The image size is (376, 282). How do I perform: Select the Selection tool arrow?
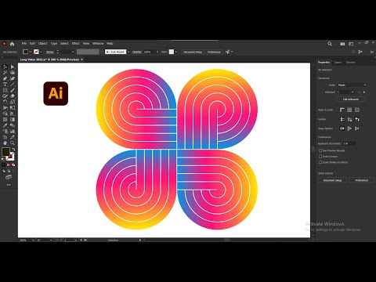(5, 67)
